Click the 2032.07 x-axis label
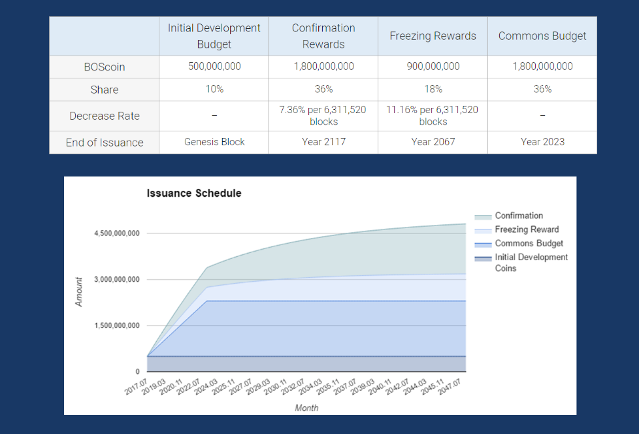 [x=292, y=387]
